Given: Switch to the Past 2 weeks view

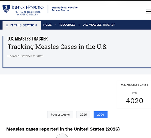Looking at the screenshot, I should coord(60,115).
